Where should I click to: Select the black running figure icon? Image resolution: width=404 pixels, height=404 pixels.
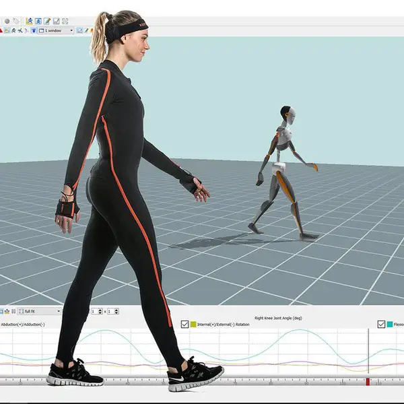click(13, 31)
